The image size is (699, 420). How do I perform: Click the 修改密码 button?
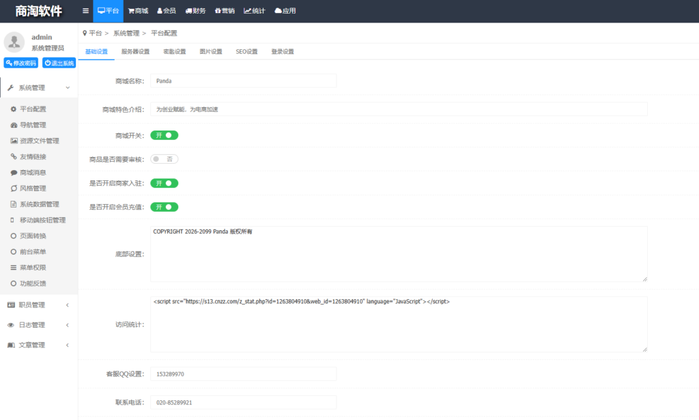click(x=20, y=63)
